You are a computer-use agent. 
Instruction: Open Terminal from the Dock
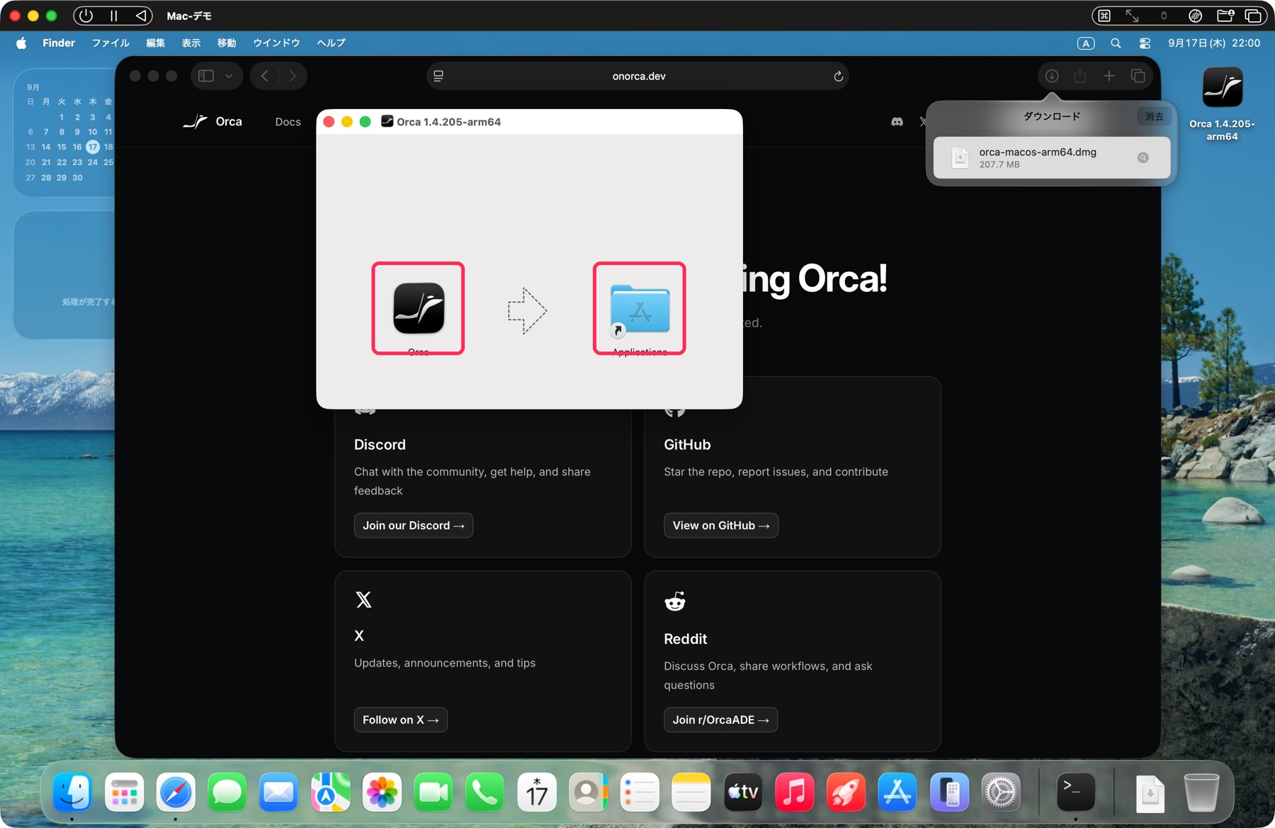coord(1076,792)
